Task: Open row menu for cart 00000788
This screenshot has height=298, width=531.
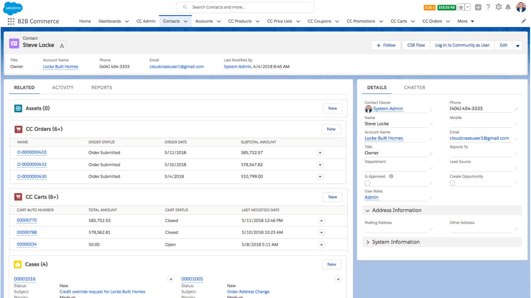Action: pos(322,233)
